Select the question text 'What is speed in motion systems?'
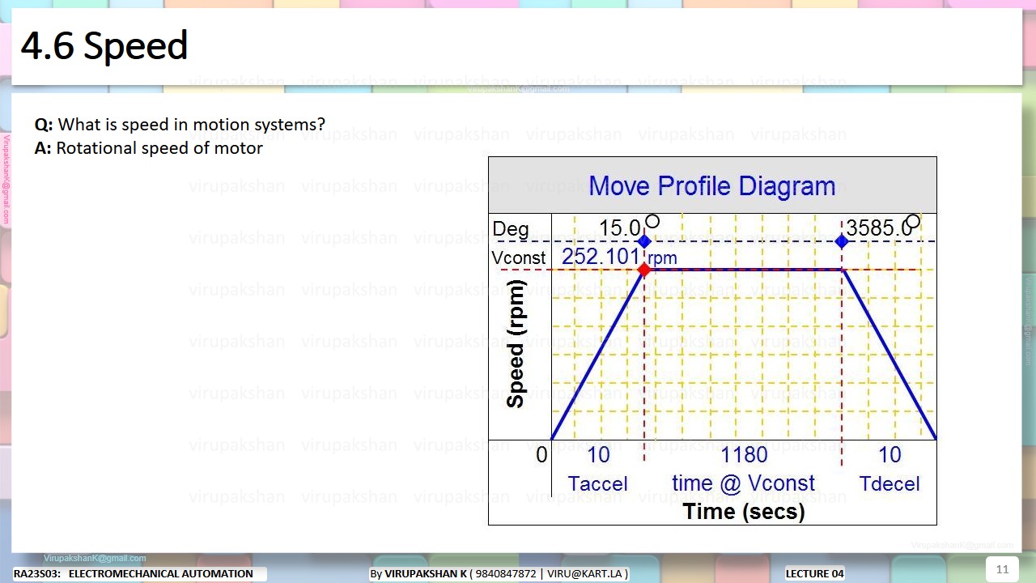The height and width of the screenshot is (583, 1036). pos(192,125)
